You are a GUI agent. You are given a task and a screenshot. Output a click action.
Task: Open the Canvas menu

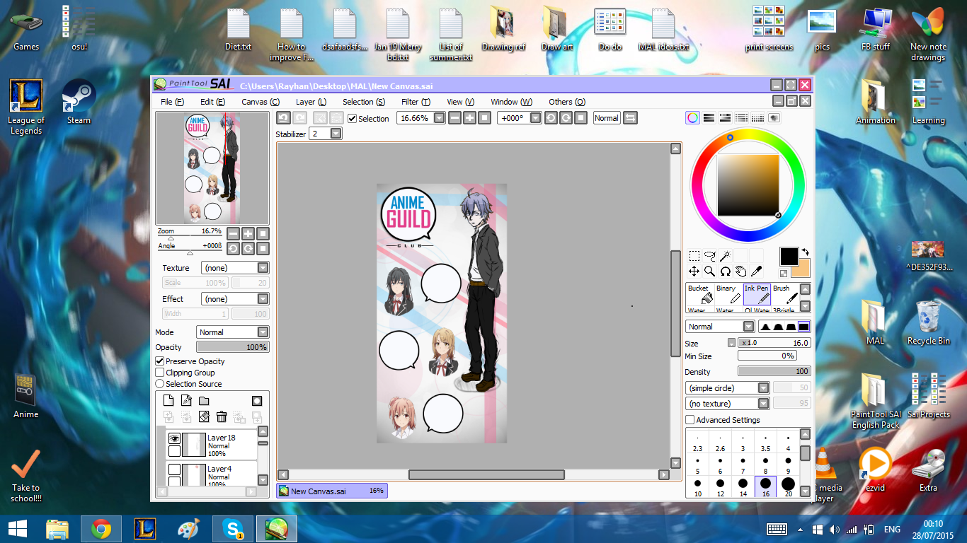[260, 102]
